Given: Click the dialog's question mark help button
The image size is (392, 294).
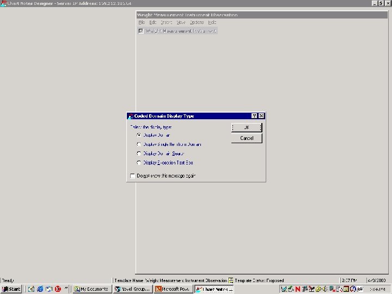Looking at the screenshot, I should coord(254,116).
